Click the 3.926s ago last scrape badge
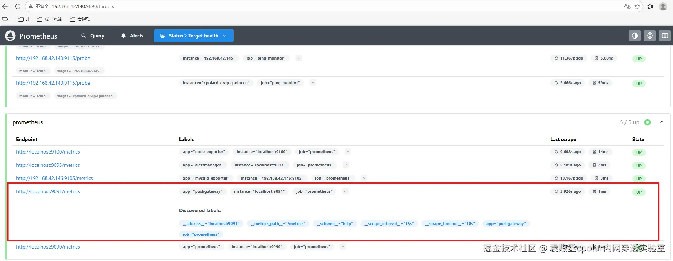The image size is (673, 261). click(567, 191)
